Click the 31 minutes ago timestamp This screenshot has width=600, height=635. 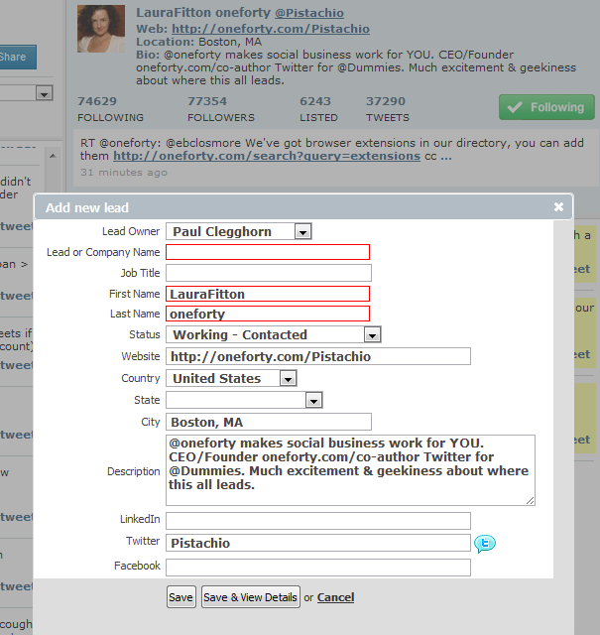124,173
